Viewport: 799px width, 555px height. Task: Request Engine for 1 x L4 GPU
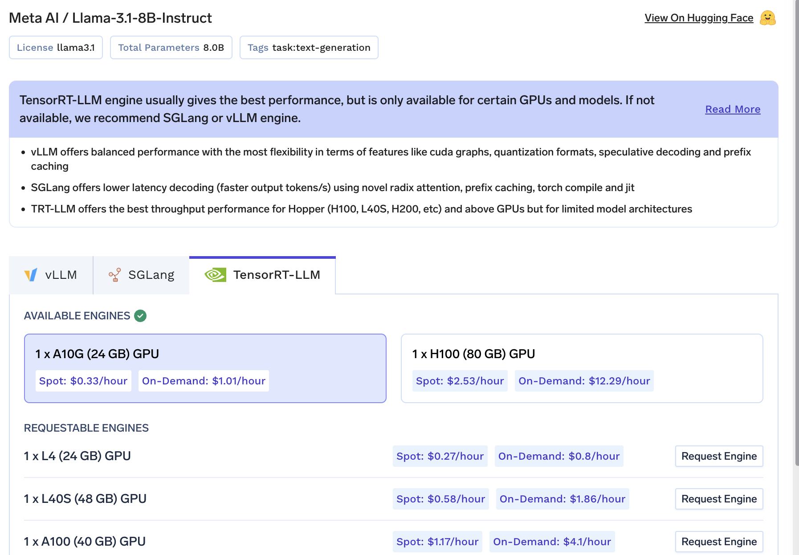click(719, 456)
